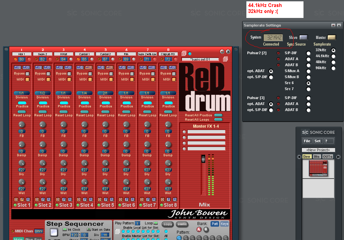This screenshot has height=240, width=344.
Task: Click the D button on Slot 5
Action: point(100,199)
